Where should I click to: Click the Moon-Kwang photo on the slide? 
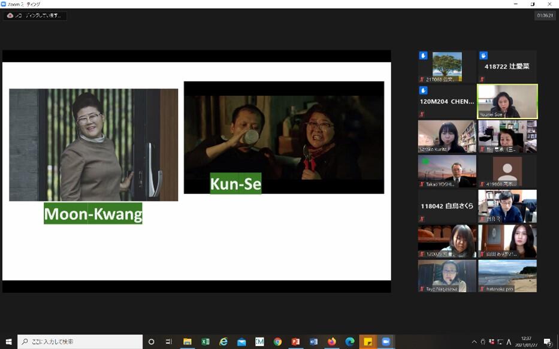point(93,145)
